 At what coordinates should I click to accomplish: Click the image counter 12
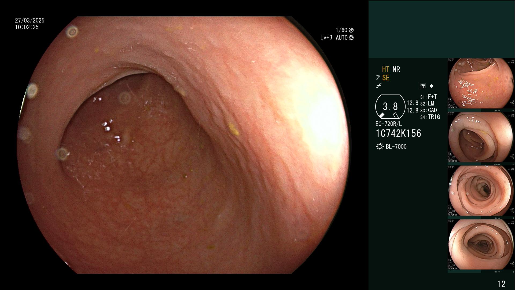[501, 284]
